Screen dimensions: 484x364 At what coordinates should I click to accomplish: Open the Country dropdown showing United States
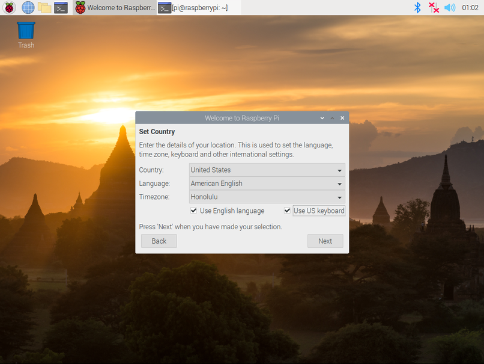(x=267, y=170)
